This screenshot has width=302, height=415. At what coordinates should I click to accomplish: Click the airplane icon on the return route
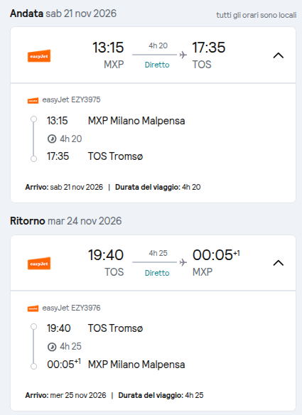point(183,262)
